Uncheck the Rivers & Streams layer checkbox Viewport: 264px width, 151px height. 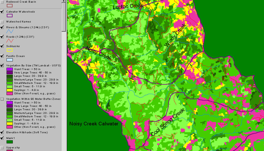[x=2, y=27]
